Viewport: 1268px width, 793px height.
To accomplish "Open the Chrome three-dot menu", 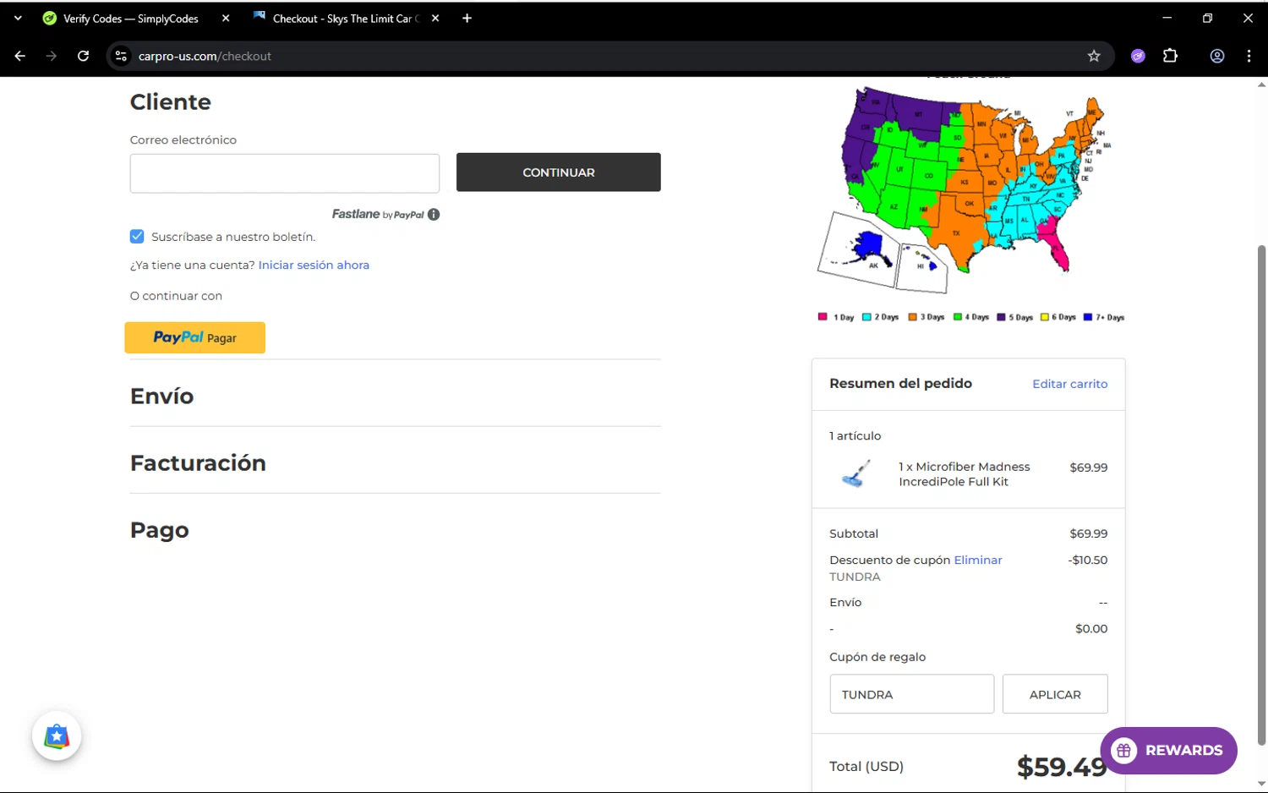I will [1249, 56].
